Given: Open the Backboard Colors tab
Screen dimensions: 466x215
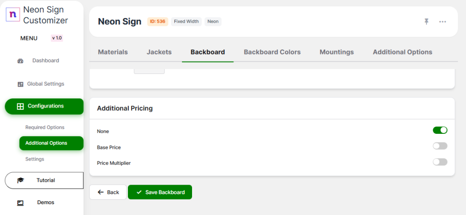Looking at the screenshot, I should coord(272,52).
